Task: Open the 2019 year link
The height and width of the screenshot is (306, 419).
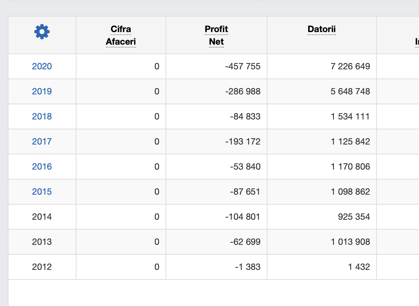Action: (42, 91)
